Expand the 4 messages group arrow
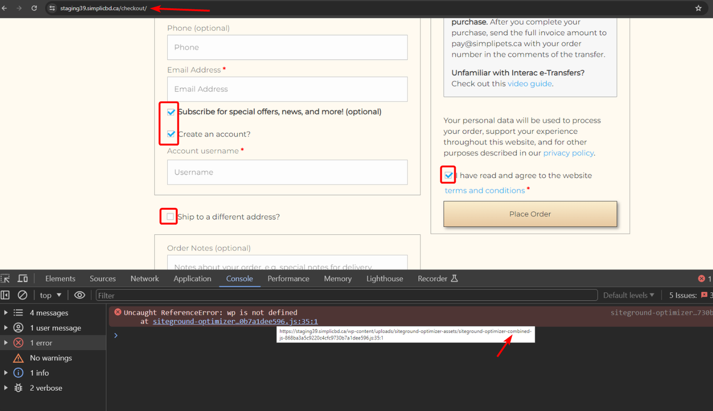 point(6,313)
